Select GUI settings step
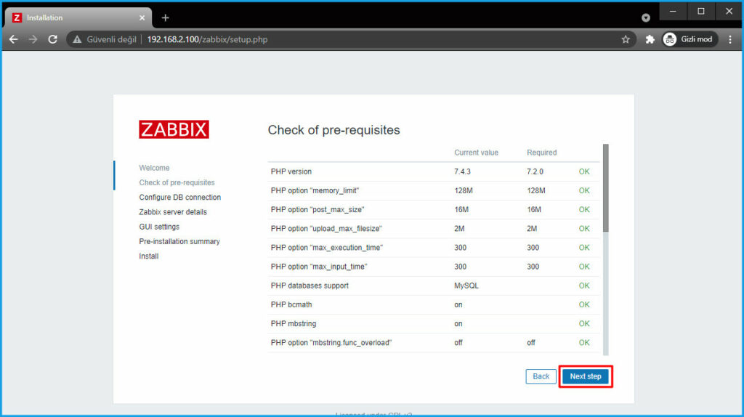This screenshot has width=744, height=417. click(x=159, y=227)
